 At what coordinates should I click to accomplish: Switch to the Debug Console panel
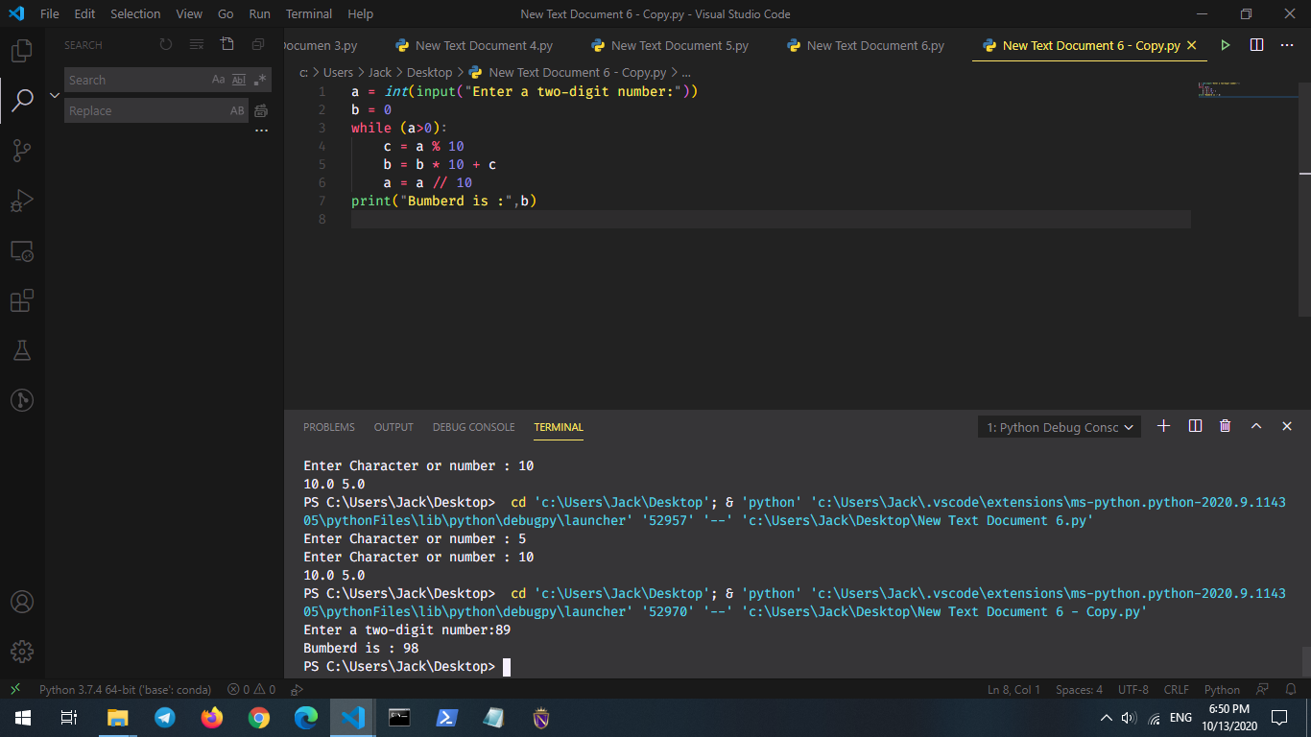[473, 427]
